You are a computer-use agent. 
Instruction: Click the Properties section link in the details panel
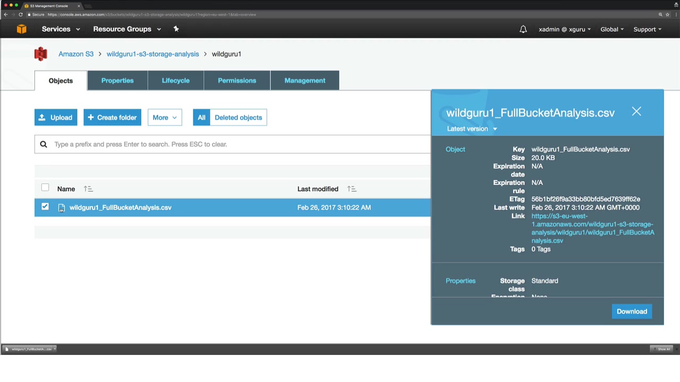(461, 281)
